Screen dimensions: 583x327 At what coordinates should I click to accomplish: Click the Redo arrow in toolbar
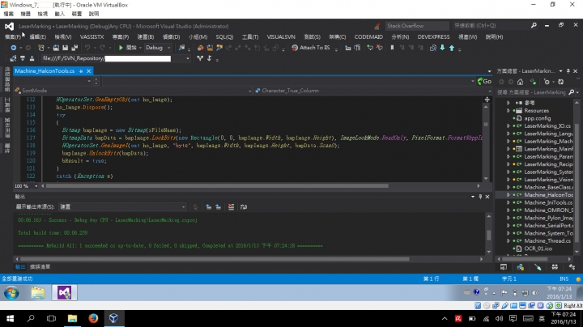pyautogui.click(x=102, y=48)
